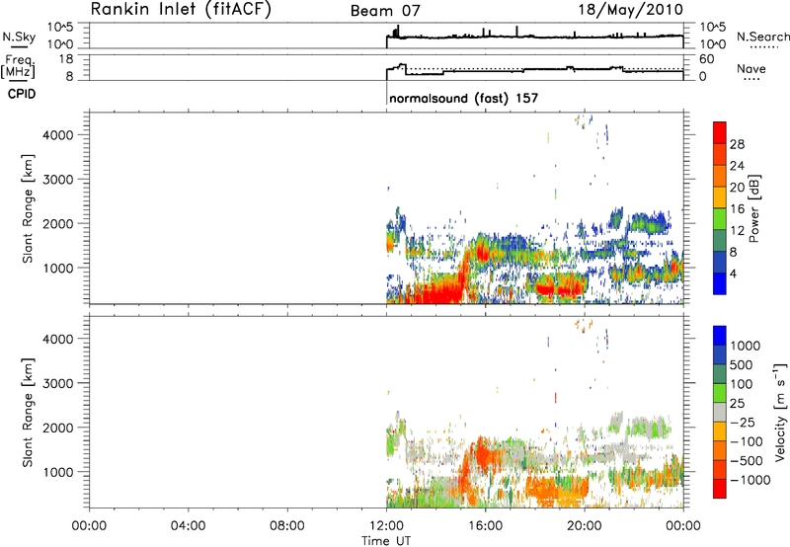Click the '60' Nave axis tick

click(707, 59)
